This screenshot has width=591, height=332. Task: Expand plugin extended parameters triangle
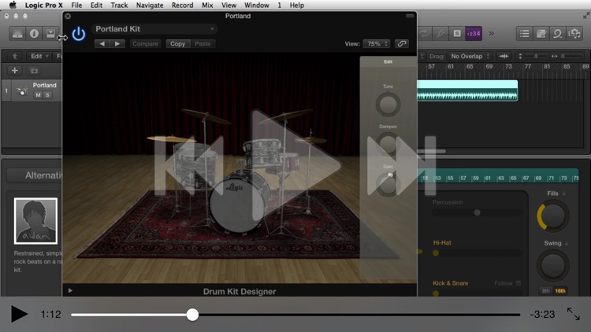(x=70, y=290)
